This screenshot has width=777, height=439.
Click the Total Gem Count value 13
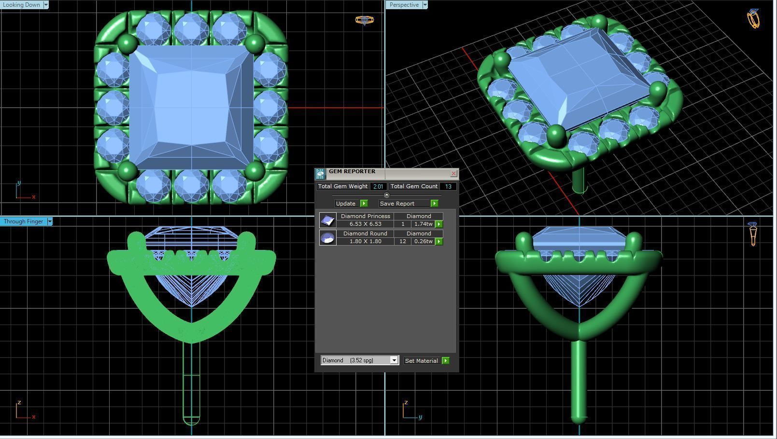[448, 186]
